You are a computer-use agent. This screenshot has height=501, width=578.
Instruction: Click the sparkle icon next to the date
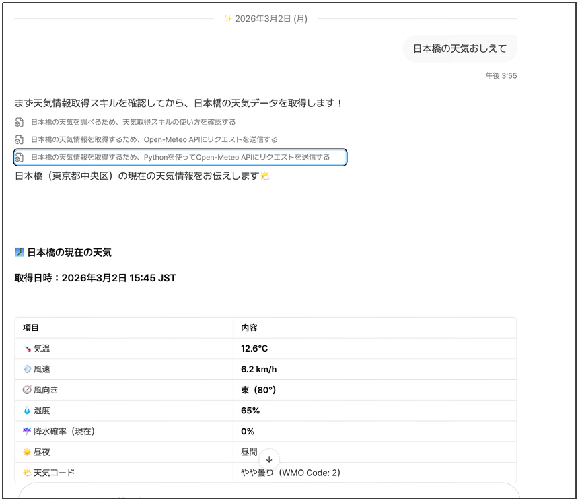click(x=228, y=19)
